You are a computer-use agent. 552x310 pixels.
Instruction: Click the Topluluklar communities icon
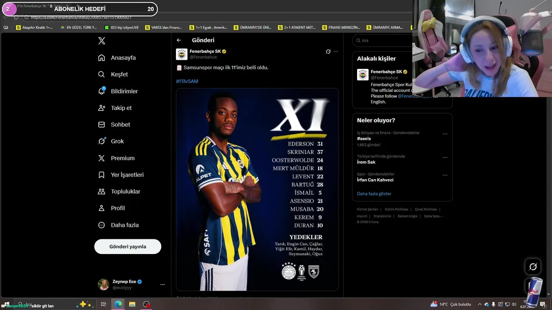[x=101, y=192]
